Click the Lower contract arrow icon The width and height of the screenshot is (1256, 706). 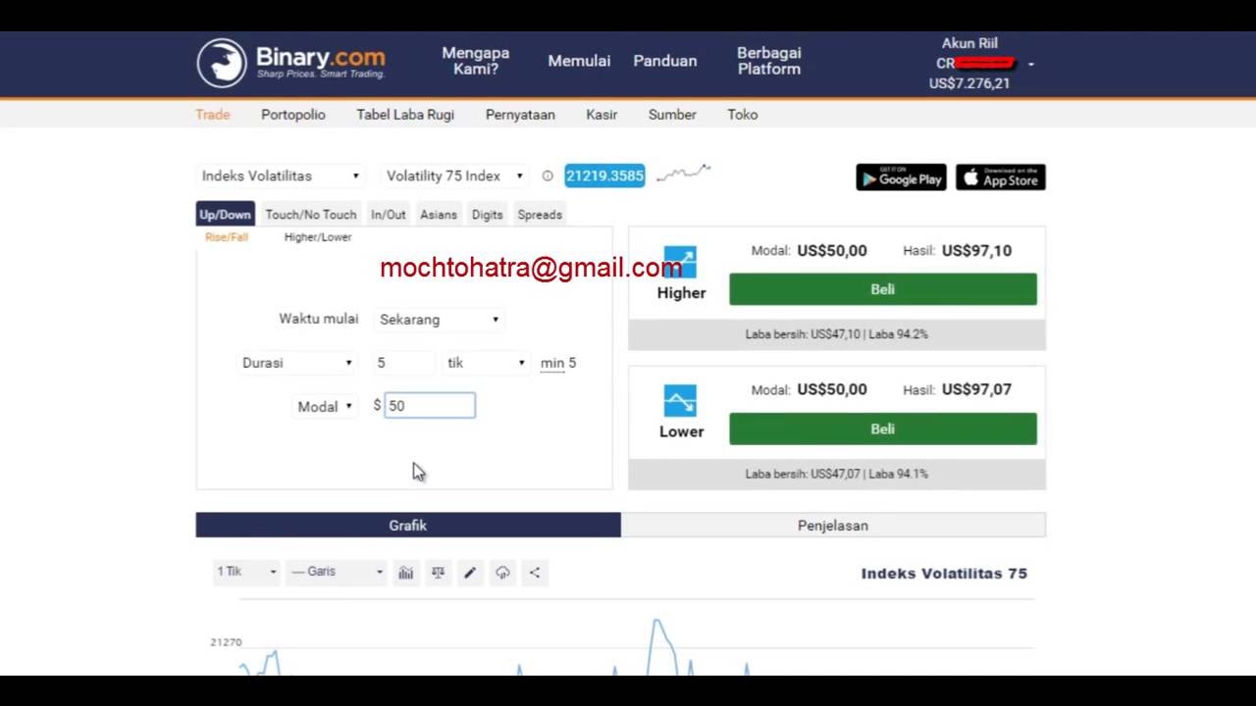[680, 401]
